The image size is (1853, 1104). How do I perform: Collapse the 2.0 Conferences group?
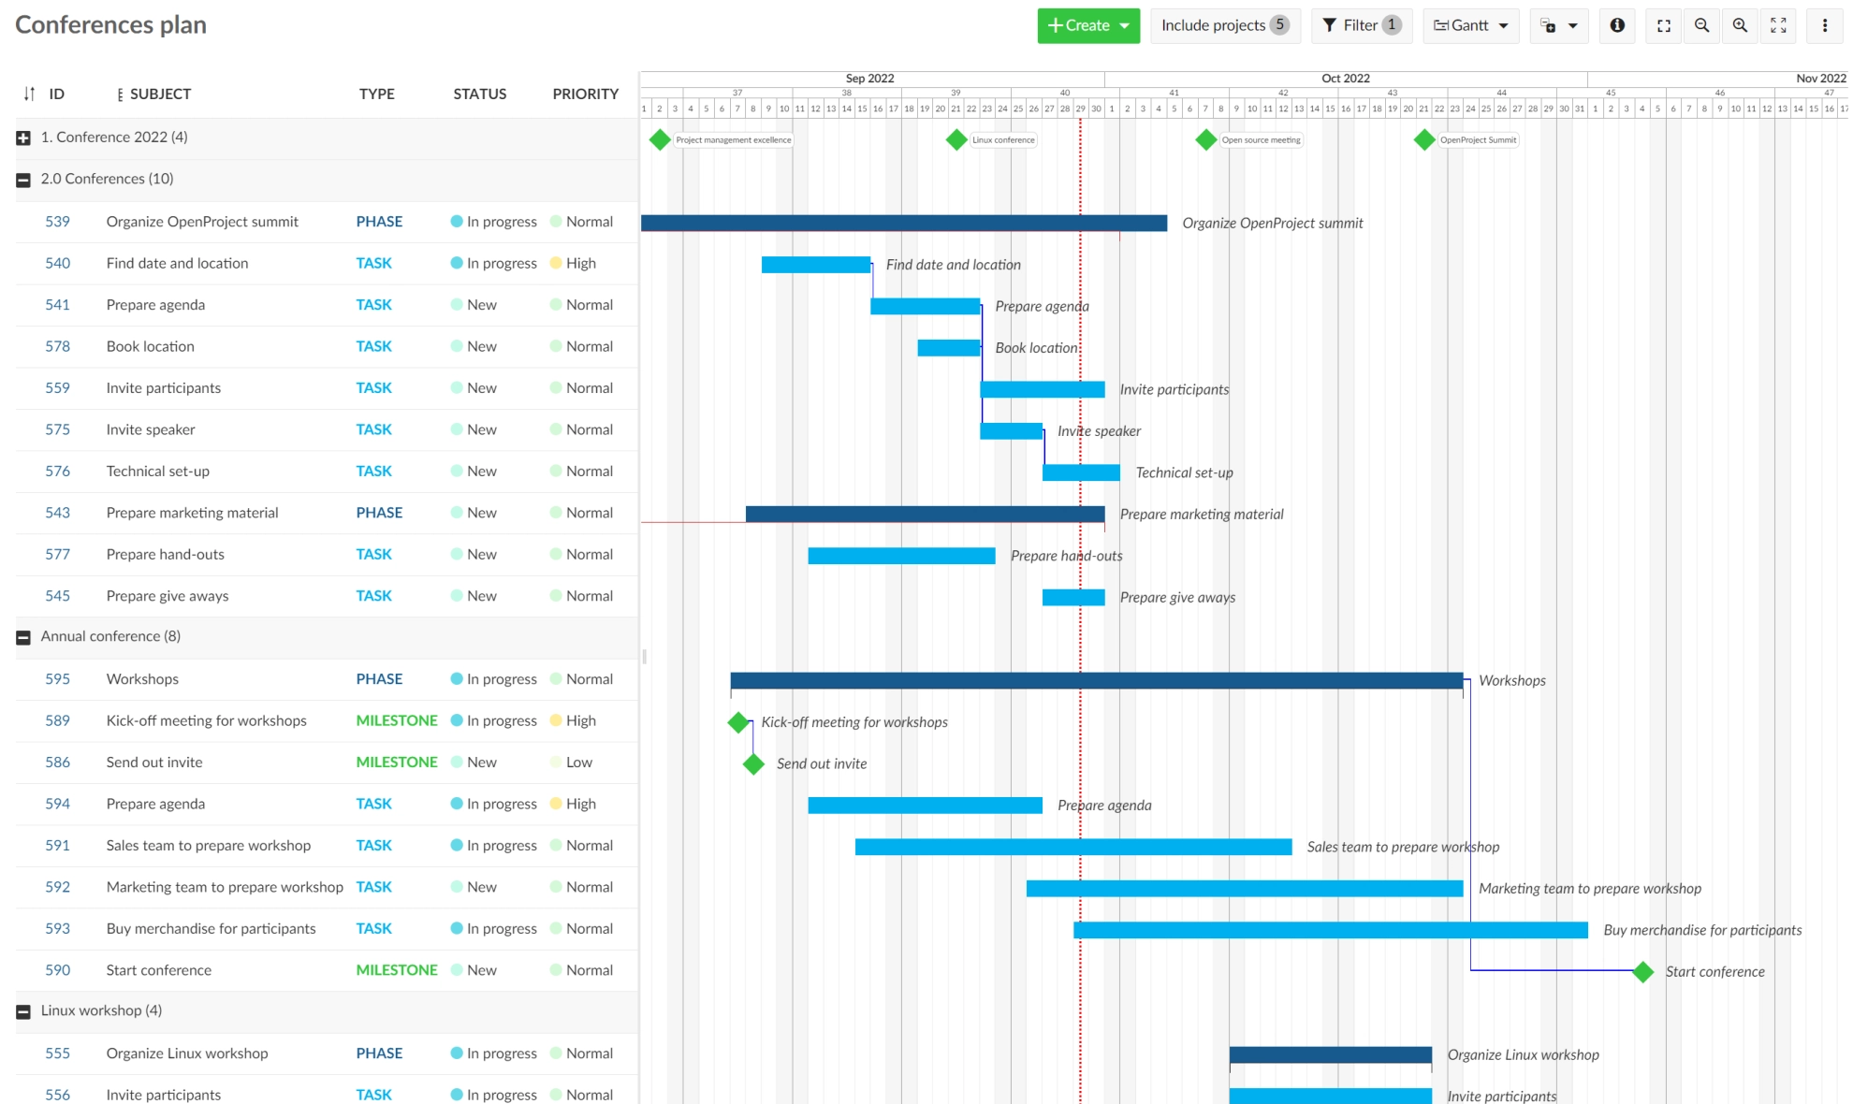tap(23, 180)
